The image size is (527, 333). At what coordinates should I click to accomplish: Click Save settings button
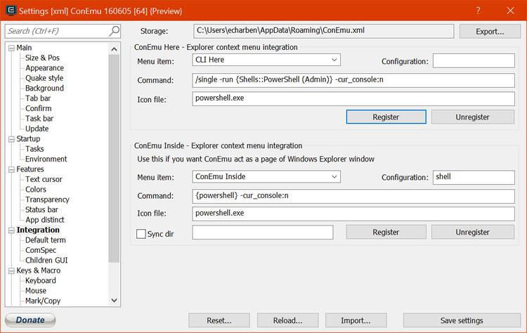click(x=462, y=320)
